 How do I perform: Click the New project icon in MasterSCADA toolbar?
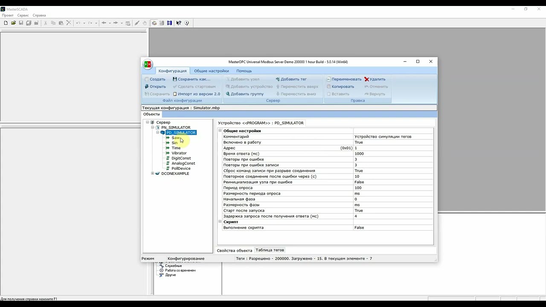tap(6, 23)
